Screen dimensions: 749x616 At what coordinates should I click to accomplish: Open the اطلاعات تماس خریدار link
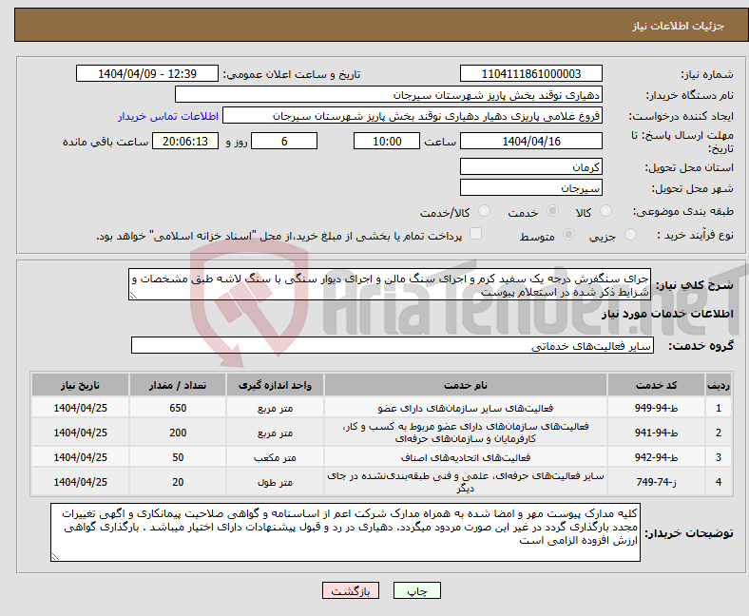[x=168, y=116]
